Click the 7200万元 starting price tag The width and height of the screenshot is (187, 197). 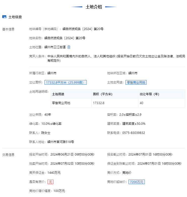(x=137, y=182)
